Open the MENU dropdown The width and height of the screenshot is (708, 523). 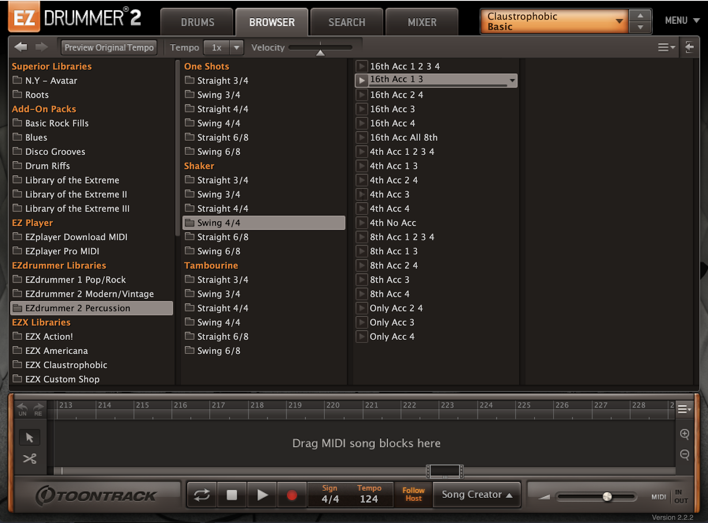(682, 20)
